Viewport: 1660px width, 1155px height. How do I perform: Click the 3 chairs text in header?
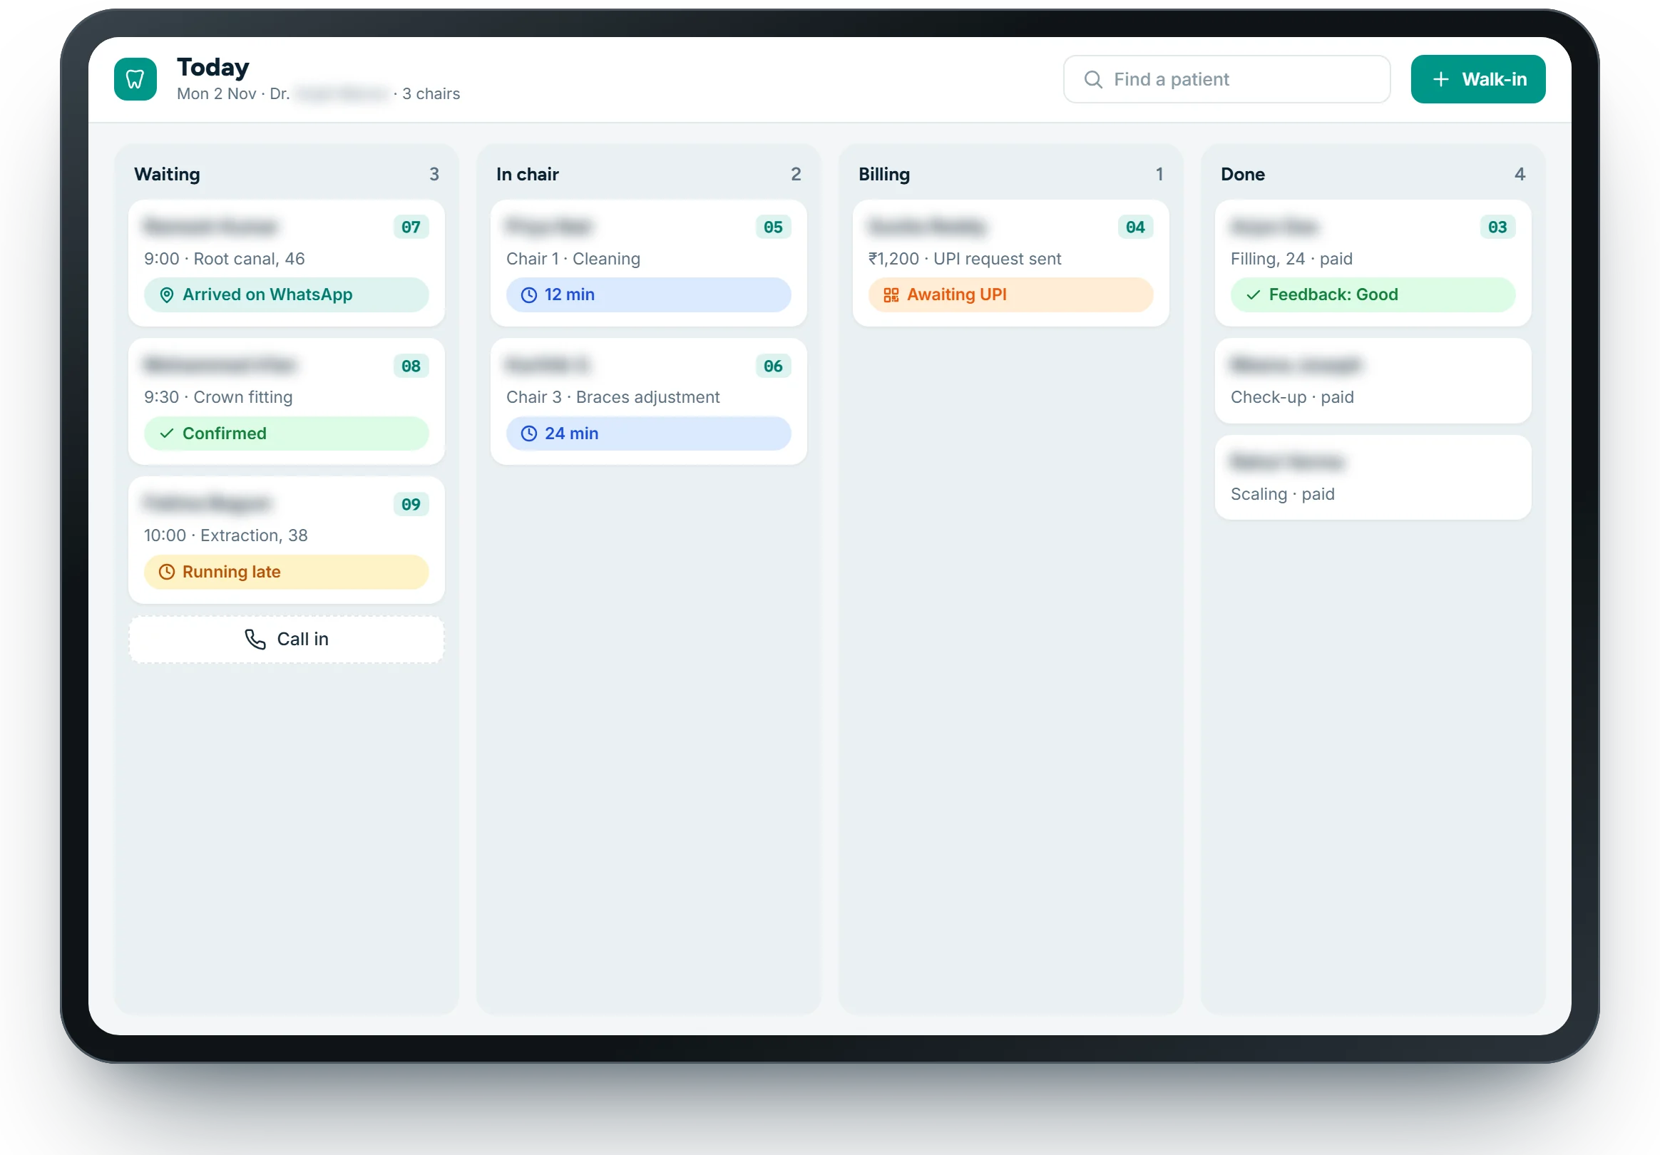(x=431, y=94)
